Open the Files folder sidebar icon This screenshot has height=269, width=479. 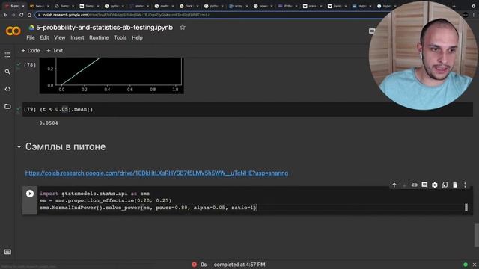(x=7, y=106)
